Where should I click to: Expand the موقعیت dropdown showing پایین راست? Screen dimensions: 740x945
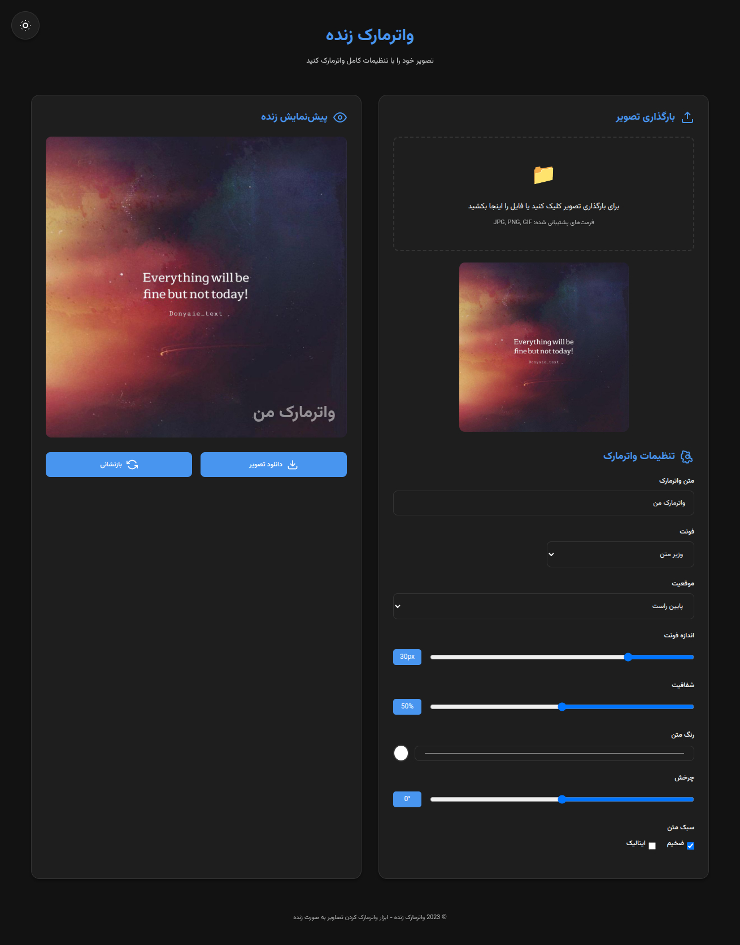[543, 606]
